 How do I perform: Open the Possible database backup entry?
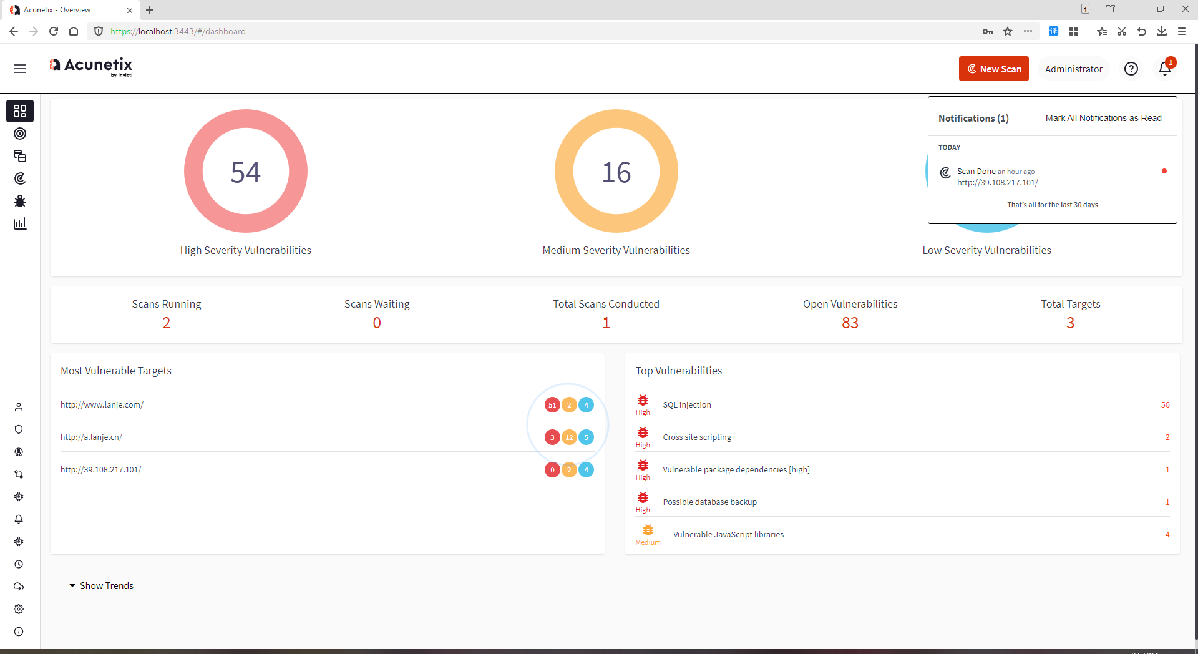pos(709,502)
